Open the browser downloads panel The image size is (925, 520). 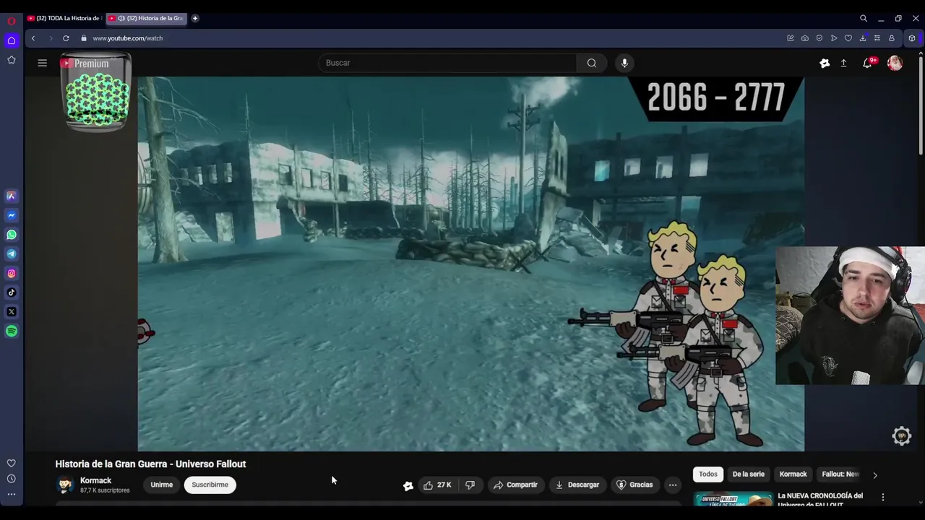(x=863, y=38)
